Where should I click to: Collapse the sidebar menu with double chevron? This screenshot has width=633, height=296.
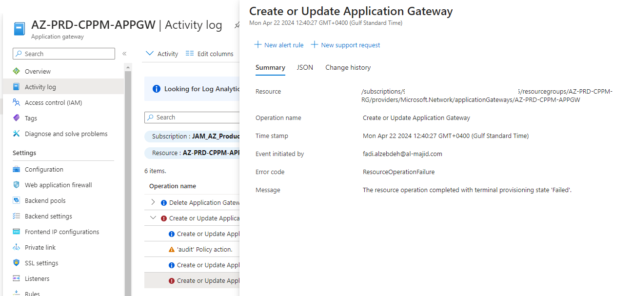pyautogui.click(x=124, y=54)
